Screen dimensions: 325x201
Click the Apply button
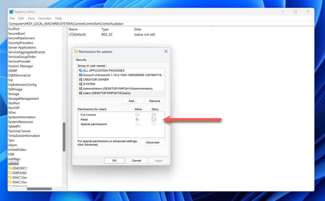point(159,161)
